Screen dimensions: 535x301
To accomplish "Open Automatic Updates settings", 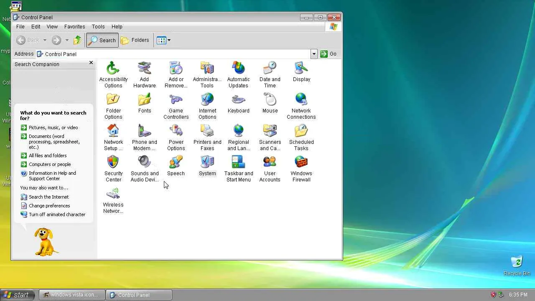I will click(x=239, y=74).
